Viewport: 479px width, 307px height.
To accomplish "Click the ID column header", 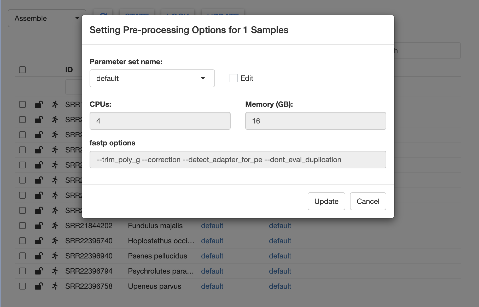I will pyautogui.click(x=69, y=70).
